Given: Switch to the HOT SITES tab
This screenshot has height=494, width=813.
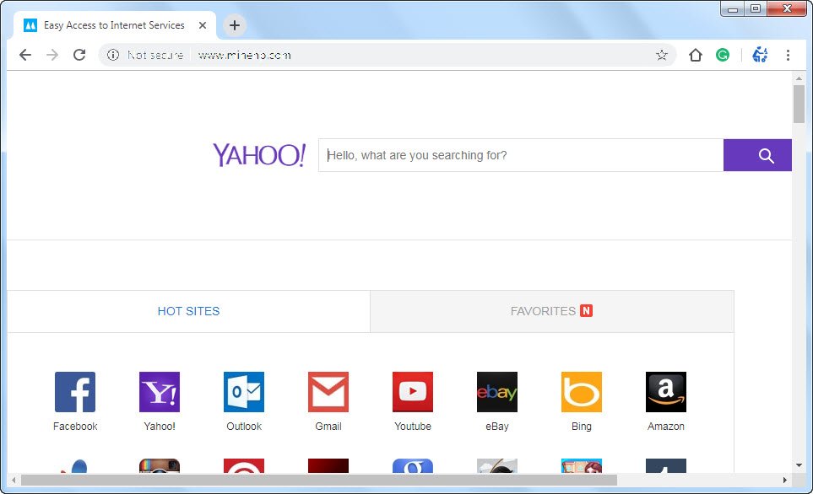Looking at the screenshot, I should 189,311.
